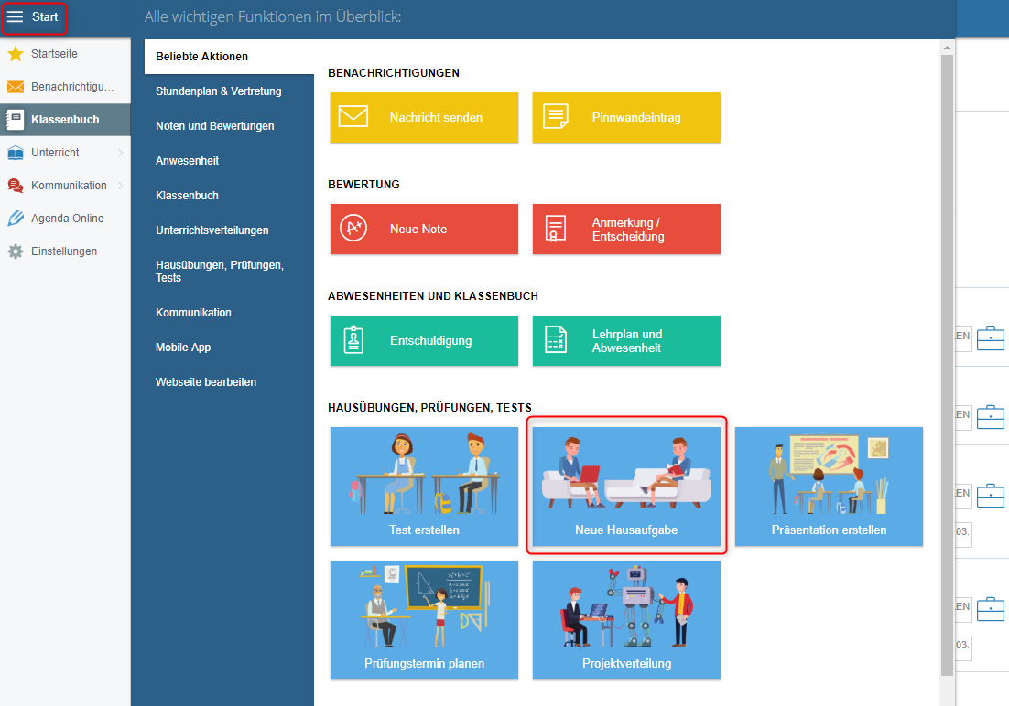
Task: Open Klassenbuch in the blue category list
Action: (x=188, y=196)
